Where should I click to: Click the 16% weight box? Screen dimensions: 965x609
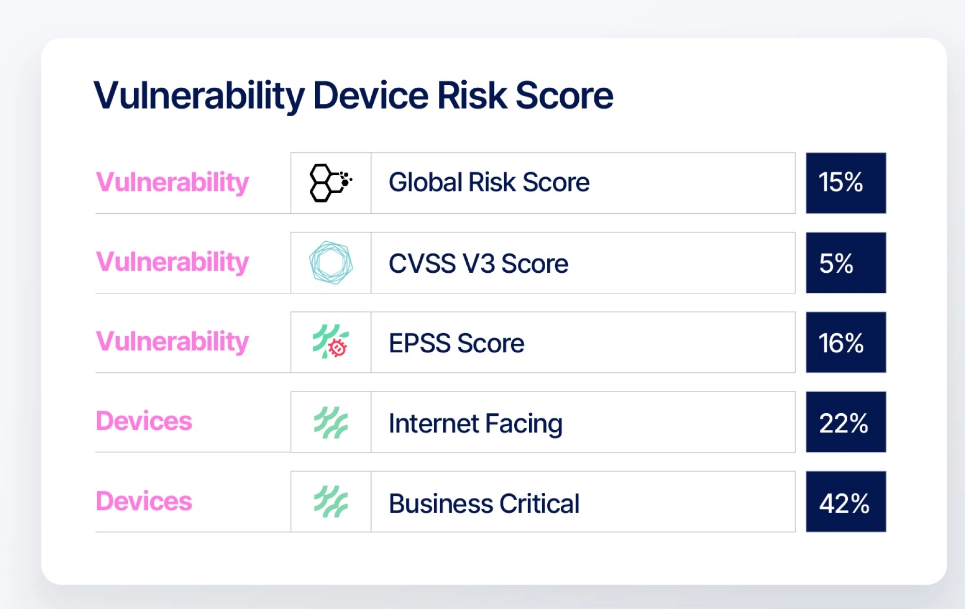point(846,342)
